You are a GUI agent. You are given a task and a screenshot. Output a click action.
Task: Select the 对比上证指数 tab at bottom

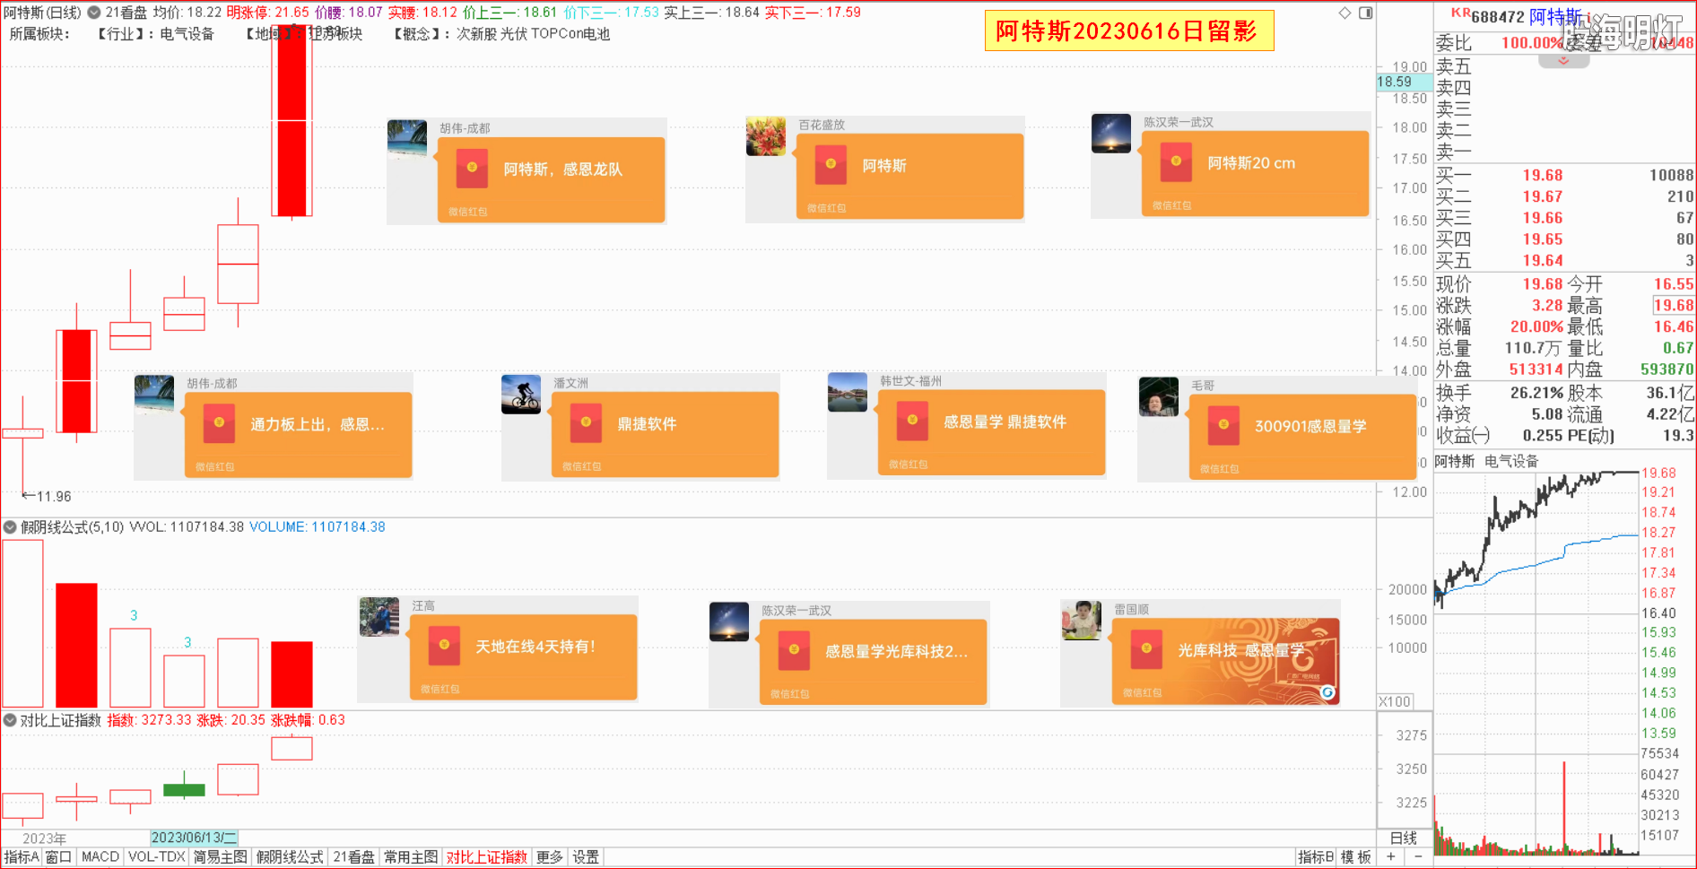click(487, 857)
